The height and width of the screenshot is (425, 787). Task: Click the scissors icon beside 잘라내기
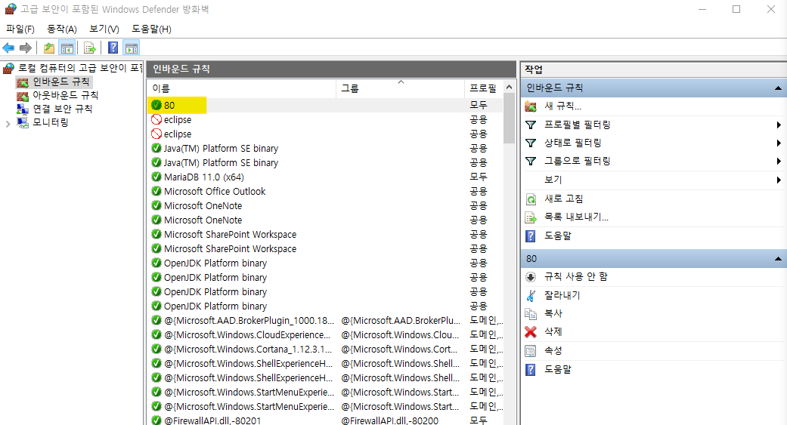click(531, 296)
